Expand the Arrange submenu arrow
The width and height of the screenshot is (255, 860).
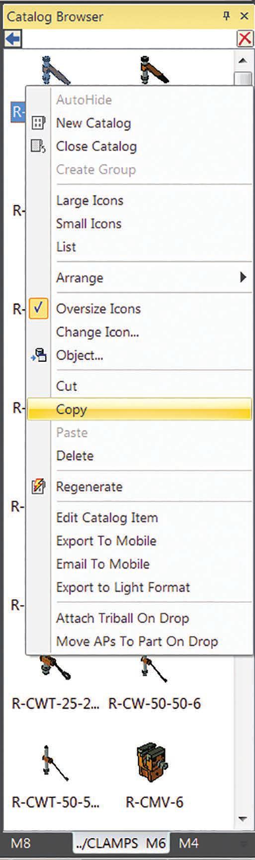pos(243,277)
